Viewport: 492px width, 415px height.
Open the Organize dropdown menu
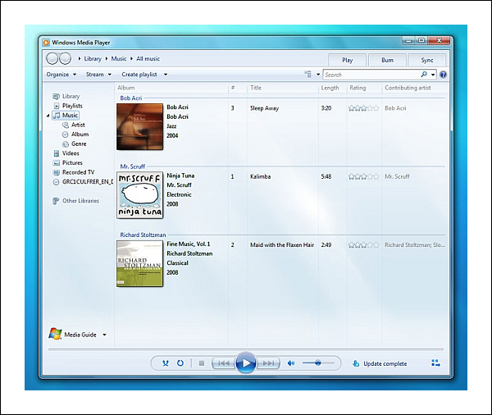(x=61, y=75)
